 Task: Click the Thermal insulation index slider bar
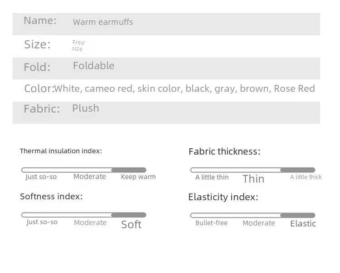84,170
